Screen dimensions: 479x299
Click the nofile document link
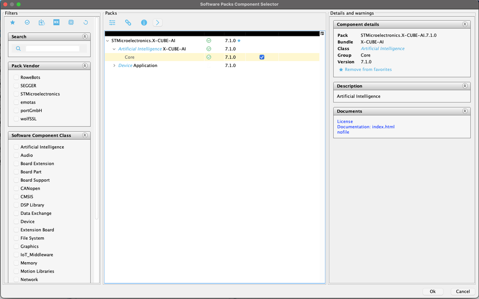343,132
